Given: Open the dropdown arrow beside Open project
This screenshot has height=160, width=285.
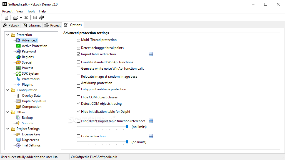Looking at the screenshot, I should [21, 18].
